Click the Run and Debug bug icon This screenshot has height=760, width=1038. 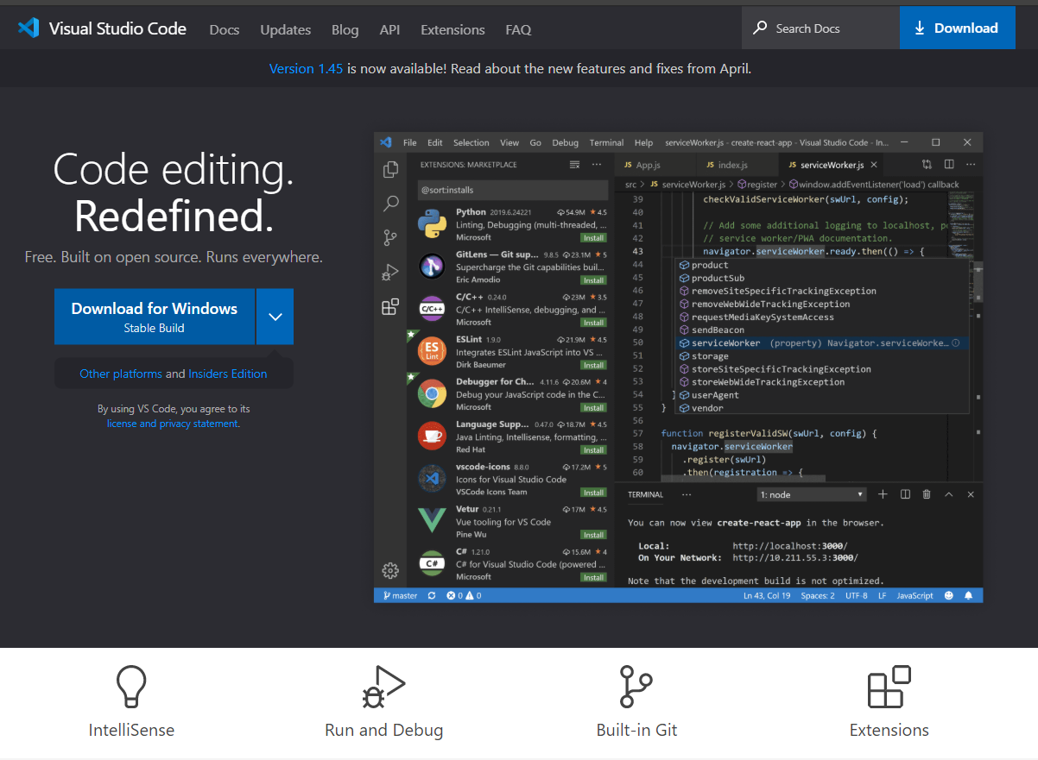coord(383,688)
